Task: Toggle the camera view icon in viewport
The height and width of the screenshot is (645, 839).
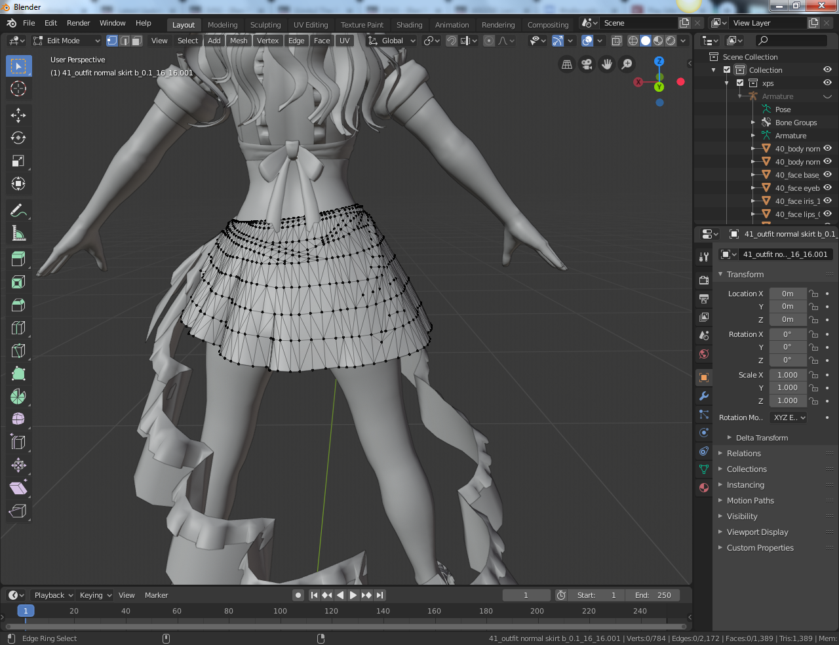Action: [x=587, y=64]
